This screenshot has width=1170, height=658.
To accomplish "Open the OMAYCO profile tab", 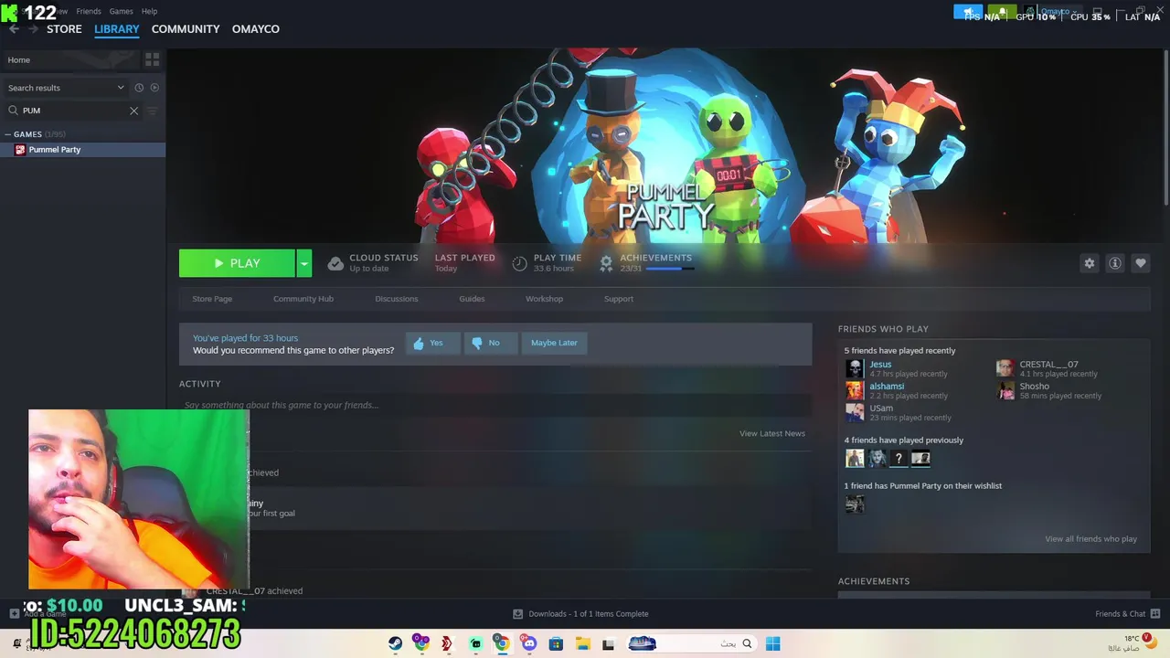I will [256, 29].
